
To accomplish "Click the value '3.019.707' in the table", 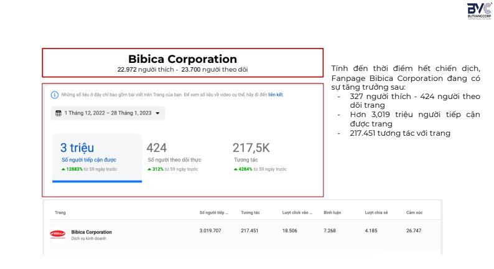I will point(210,230).
